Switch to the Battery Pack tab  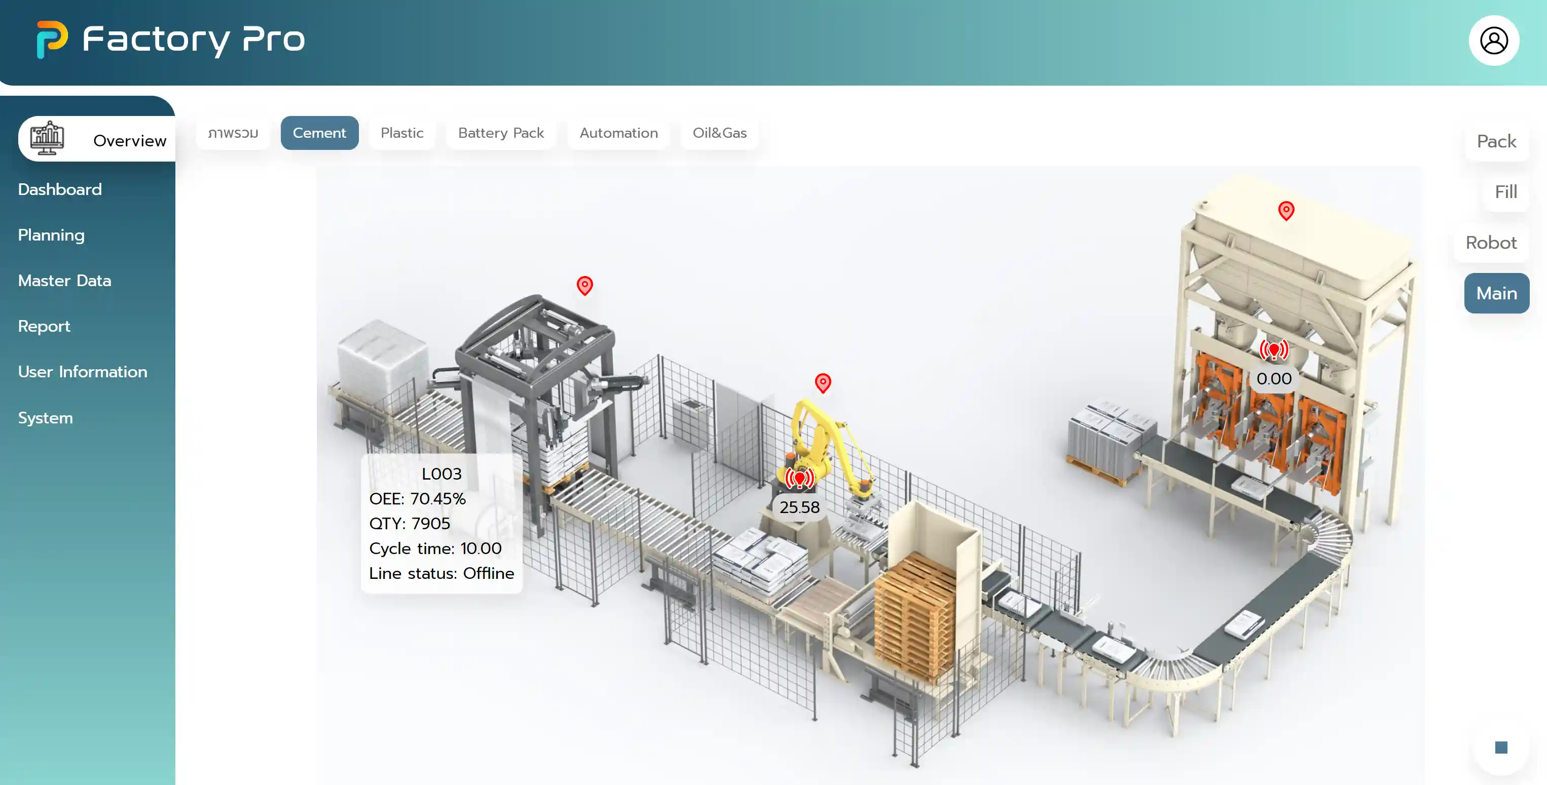(x=501, y=133)
